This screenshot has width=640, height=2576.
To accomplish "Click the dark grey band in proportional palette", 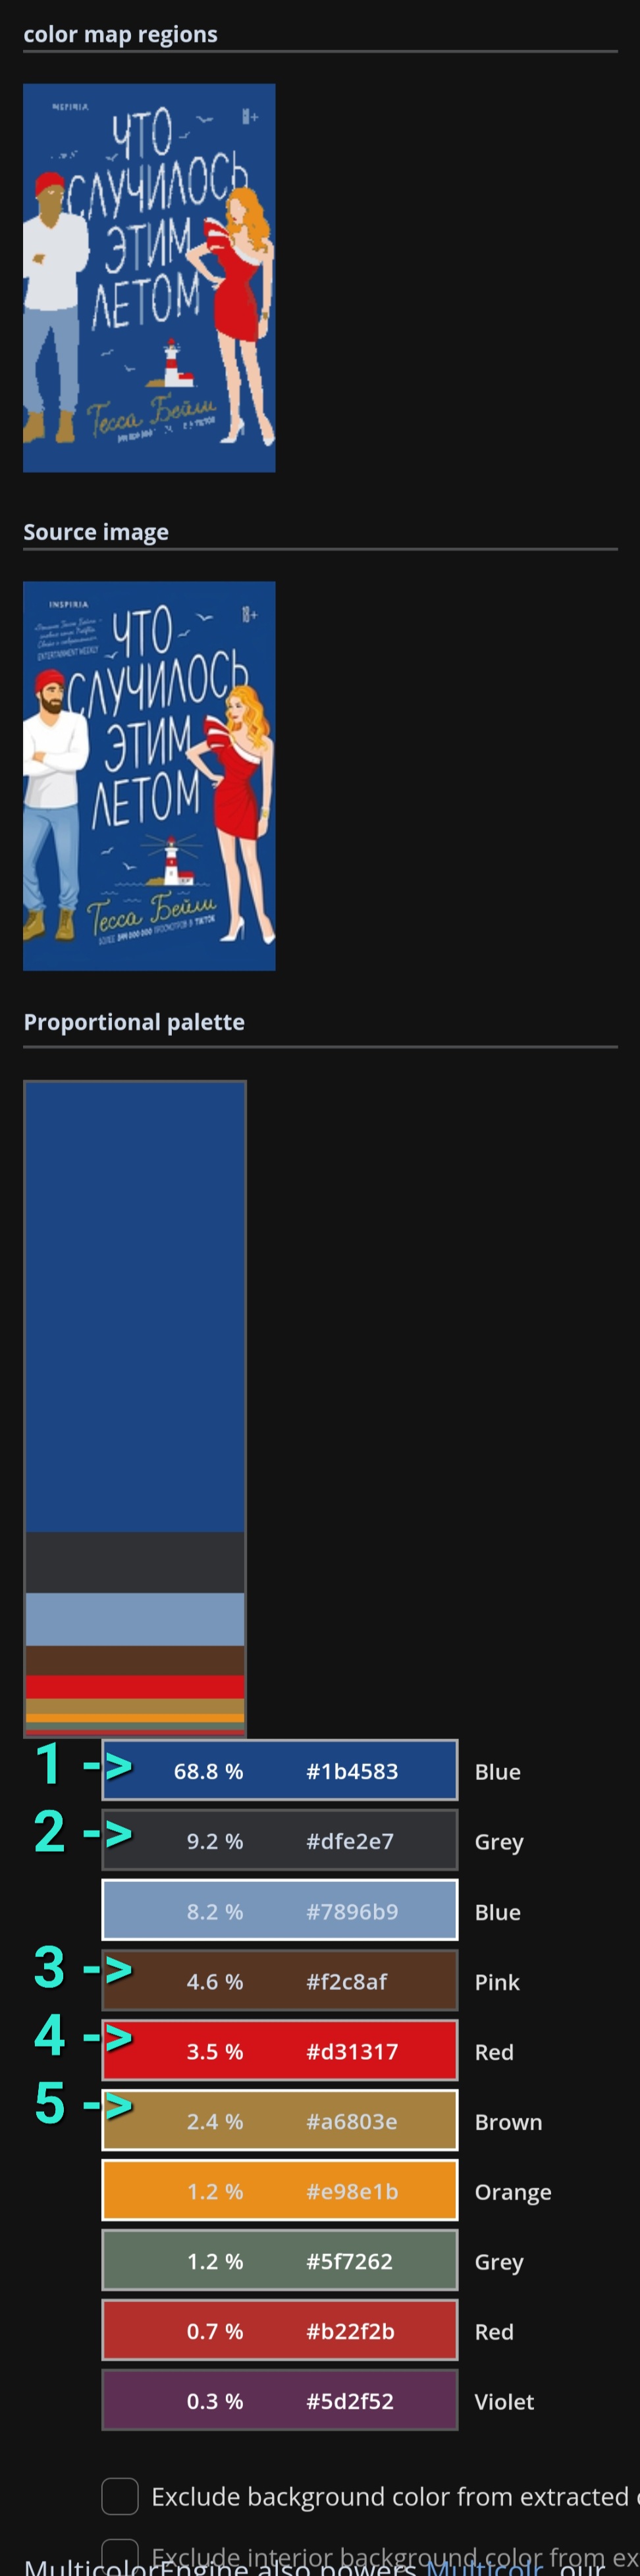I will pyautogui.click(x=135, y=1561).
